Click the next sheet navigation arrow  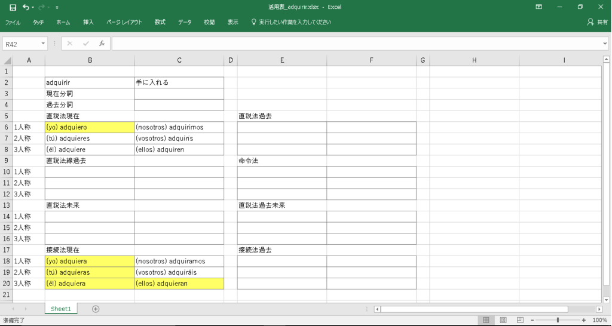coord(26,309)
